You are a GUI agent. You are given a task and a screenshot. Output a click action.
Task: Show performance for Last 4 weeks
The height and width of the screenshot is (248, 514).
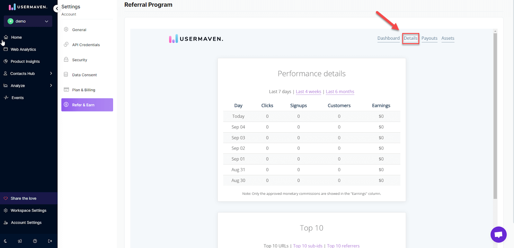pyautogui.click(x=308, y=92)
